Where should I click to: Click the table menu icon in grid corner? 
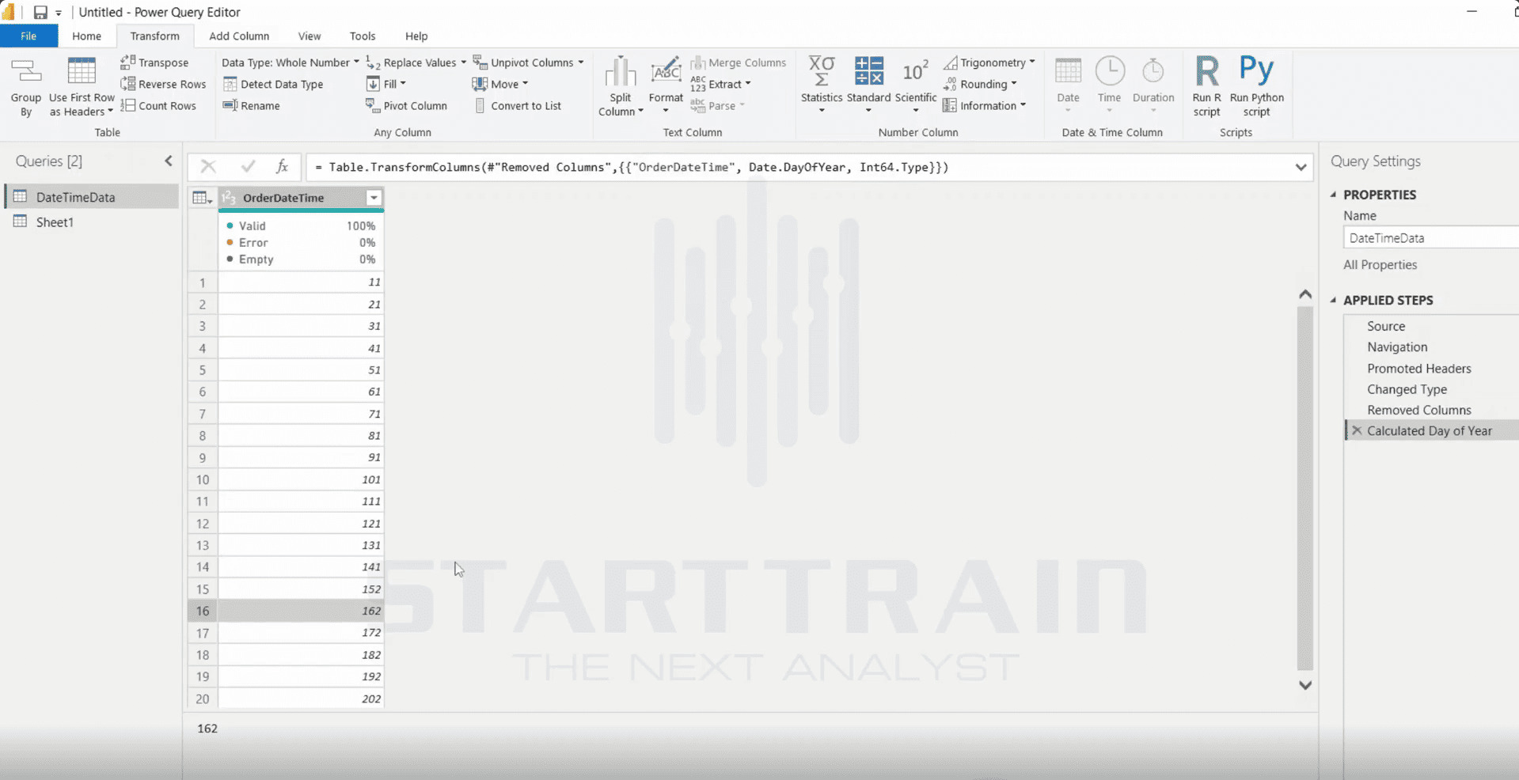[203, 198]
